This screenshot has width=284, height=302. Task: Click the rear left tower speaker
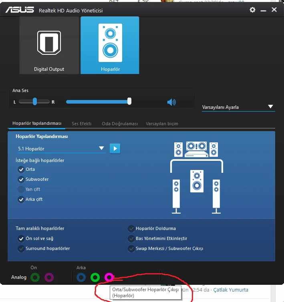(176, 196)
